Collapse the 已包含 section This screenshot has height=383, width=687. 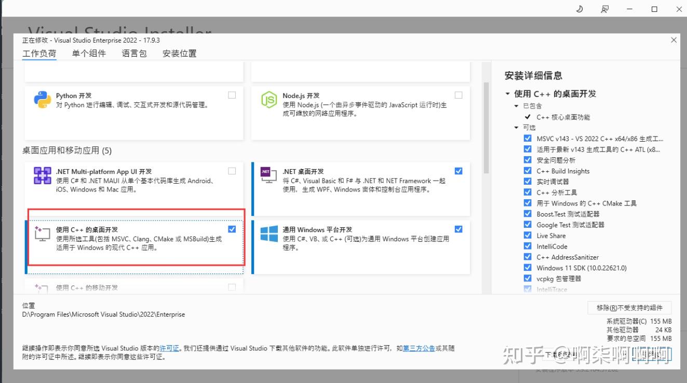point(516,106)
